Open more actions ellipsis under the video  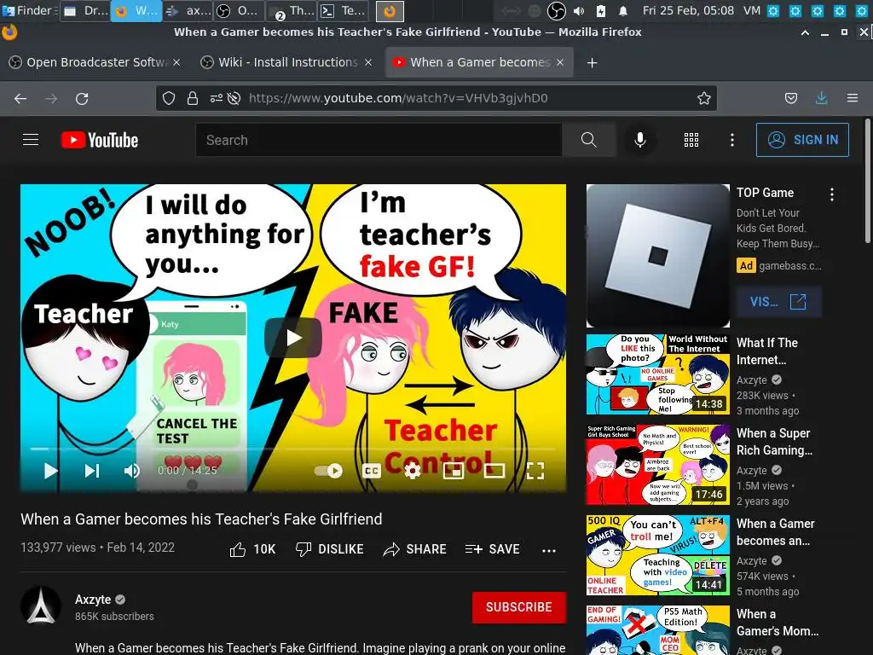pyautogui.click(x=549, y=550)
